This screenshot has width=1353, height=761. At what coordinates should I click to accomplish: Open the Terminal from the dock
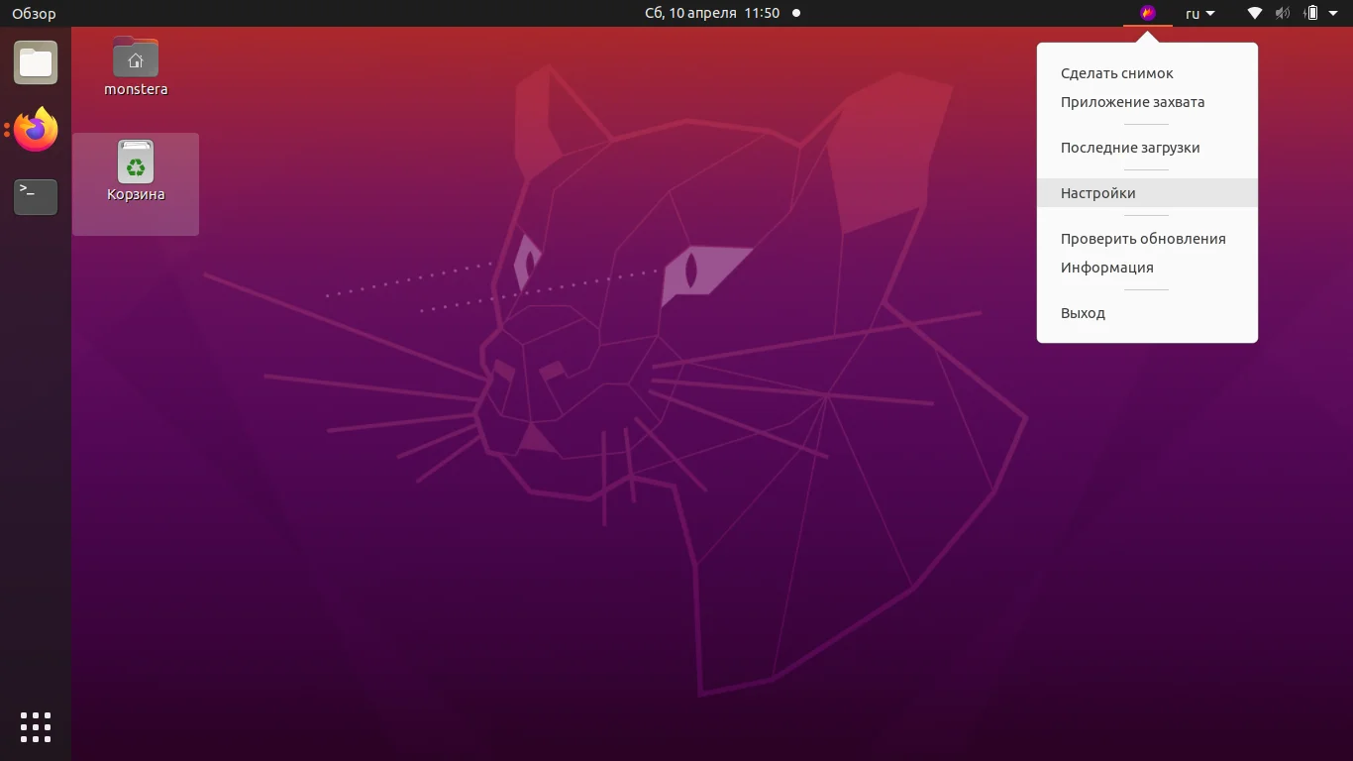click(35, 197)
